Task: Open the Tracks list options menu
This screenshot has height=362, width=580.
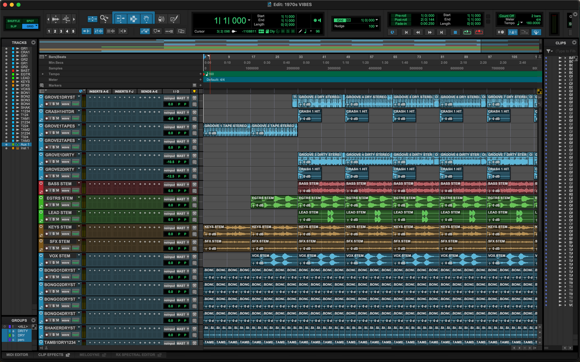Action: coord(33,42)
